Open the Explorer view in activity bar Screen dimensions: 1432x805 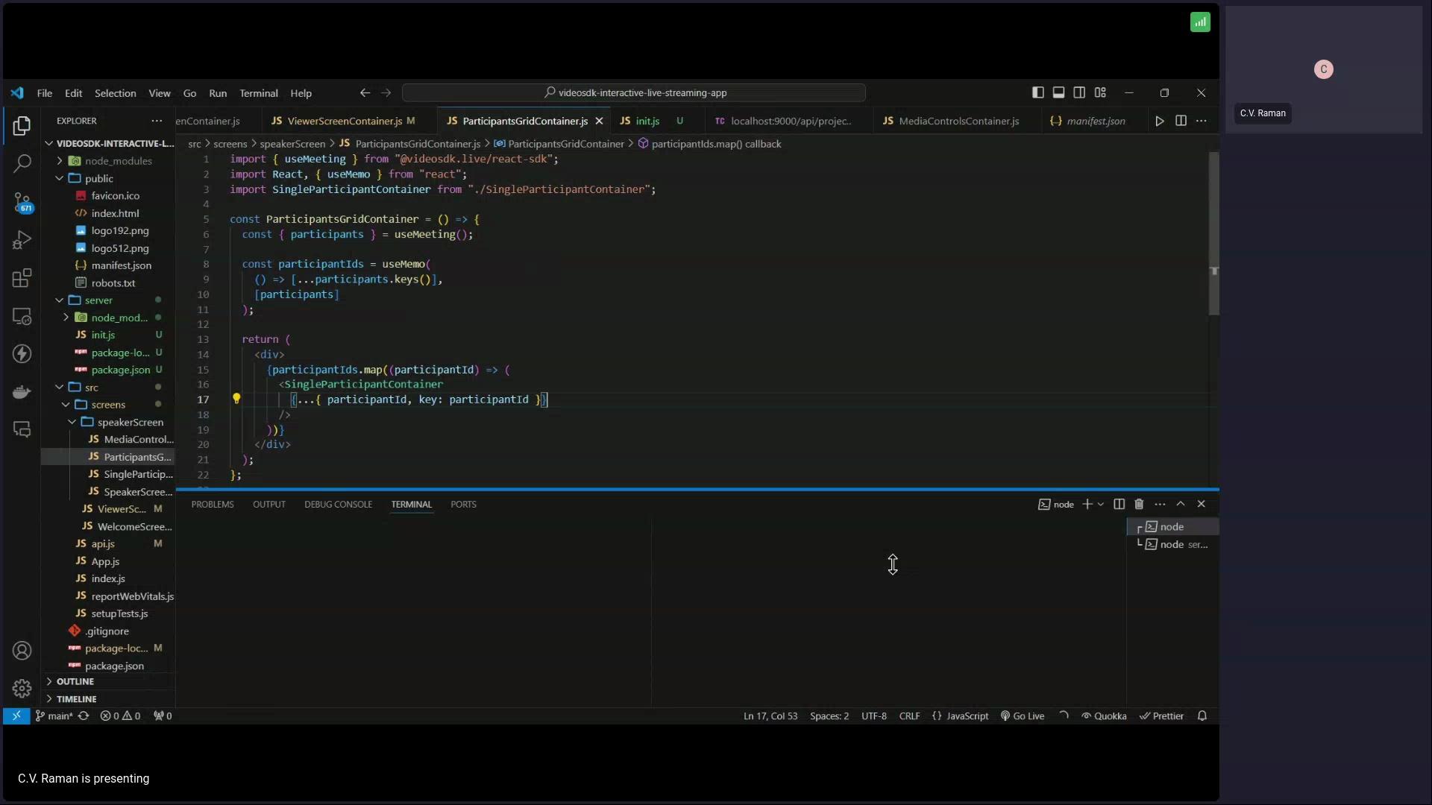[22, 126]
